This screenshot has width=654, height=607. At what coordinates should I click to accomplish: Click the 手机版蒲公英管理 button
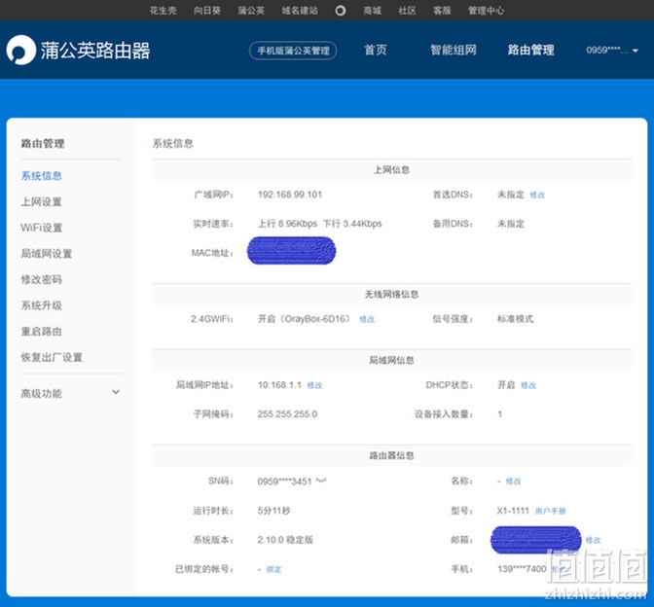pos(293,51)
